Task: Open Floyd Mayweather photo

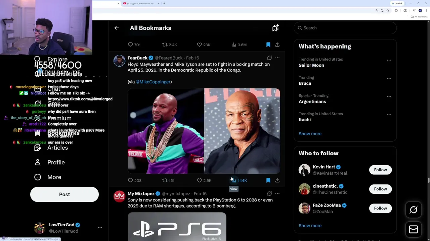Action: [166, 131]
